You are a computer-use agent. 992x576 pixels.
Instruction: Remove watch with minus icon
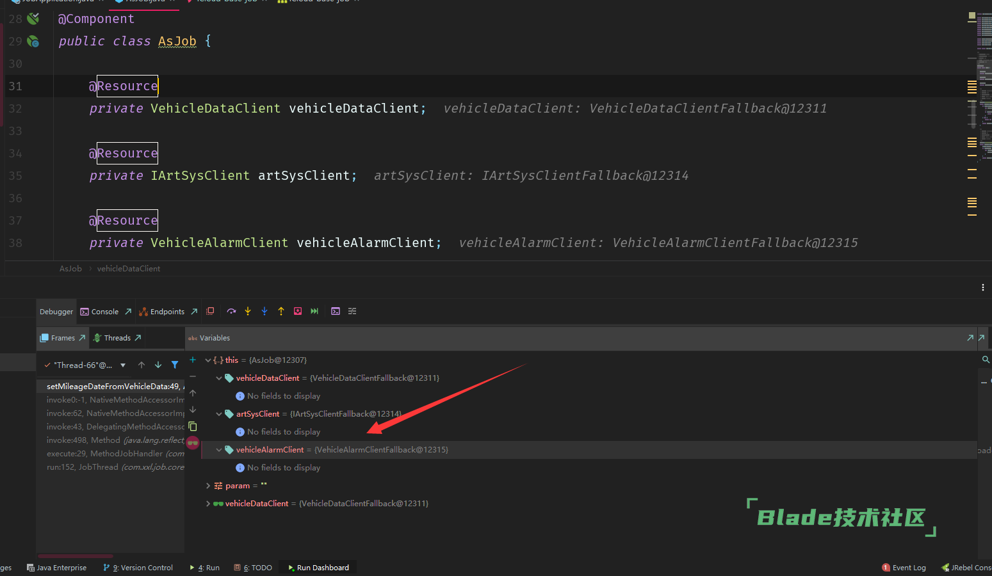193,376
